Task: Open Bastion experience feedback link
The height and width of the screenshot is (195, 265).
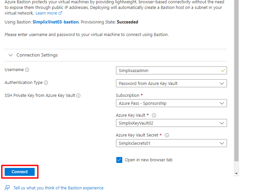Action: pos(58,188)
